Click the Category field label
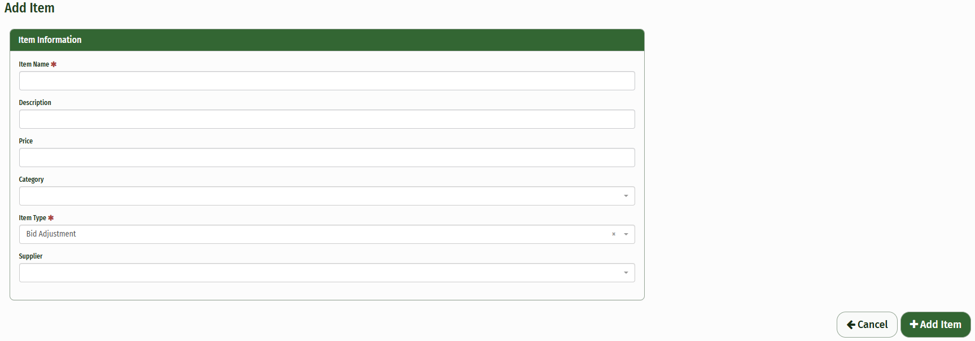 [31, 180]
